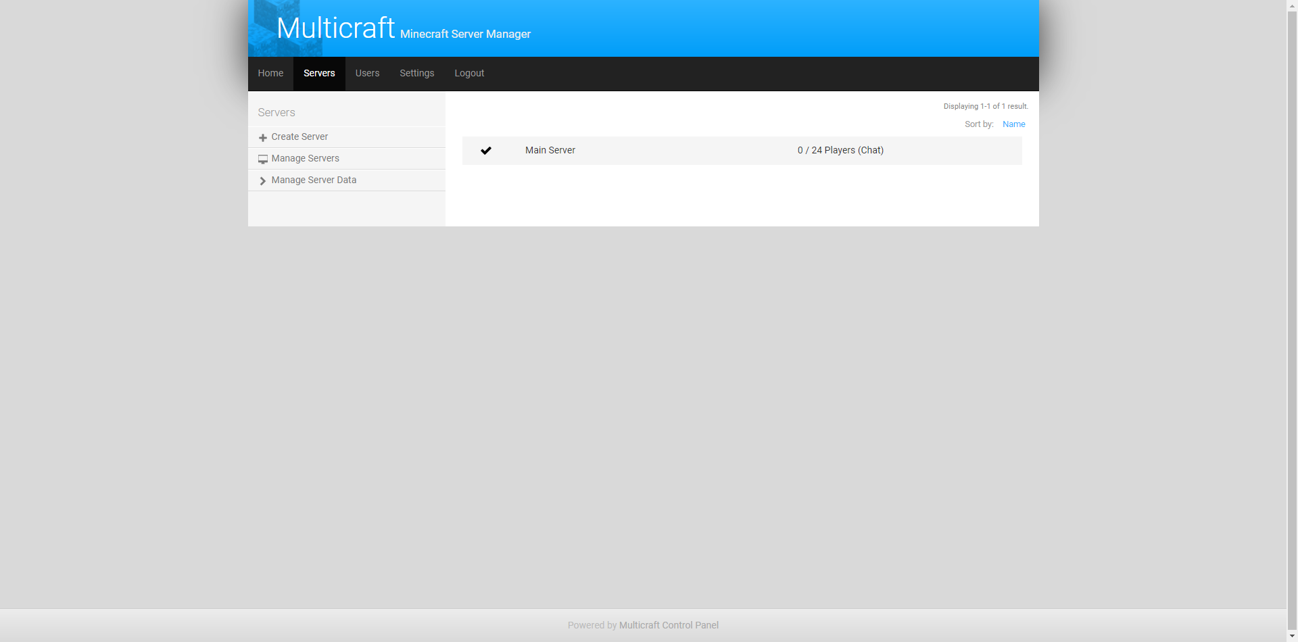Choose the Manage Servers sidebar text link
The width and height of the screenshot is (1298, 642).
pyautogui.click(x=305, y=159)
